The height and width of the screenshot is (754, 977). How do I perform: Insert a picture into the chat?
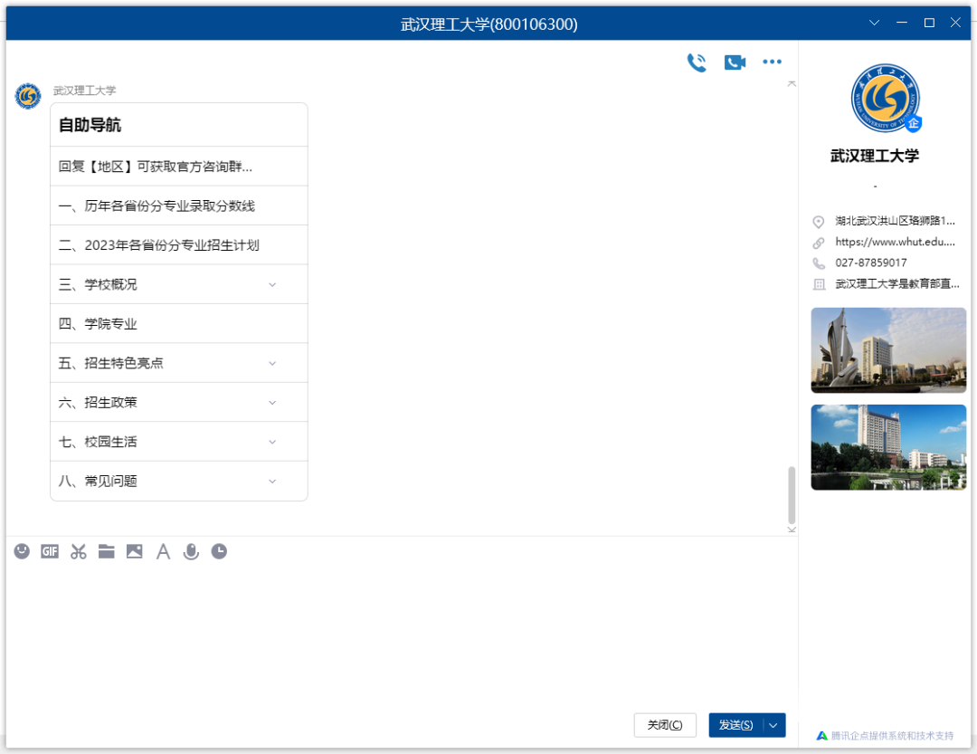click(x=135, y=551)
